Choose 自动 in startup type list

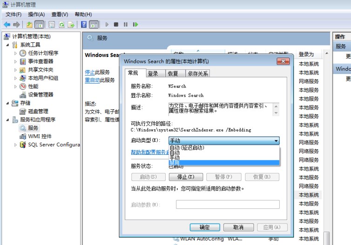(224, 152)
